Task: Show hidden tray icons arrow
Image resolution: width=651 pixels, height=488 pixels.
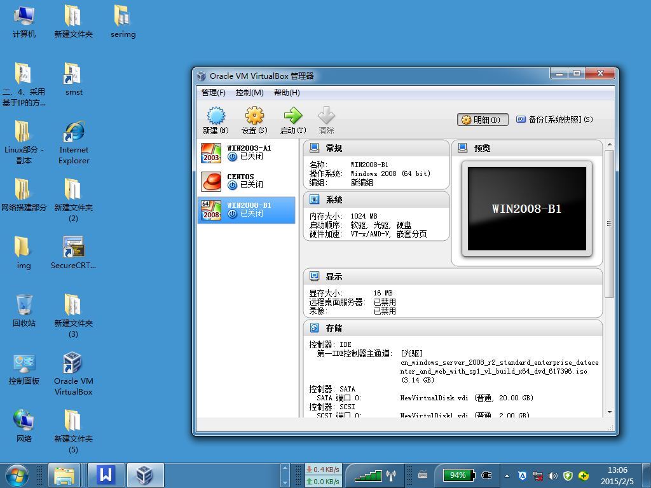Action: pyautogui.click(x=507, y=476)
